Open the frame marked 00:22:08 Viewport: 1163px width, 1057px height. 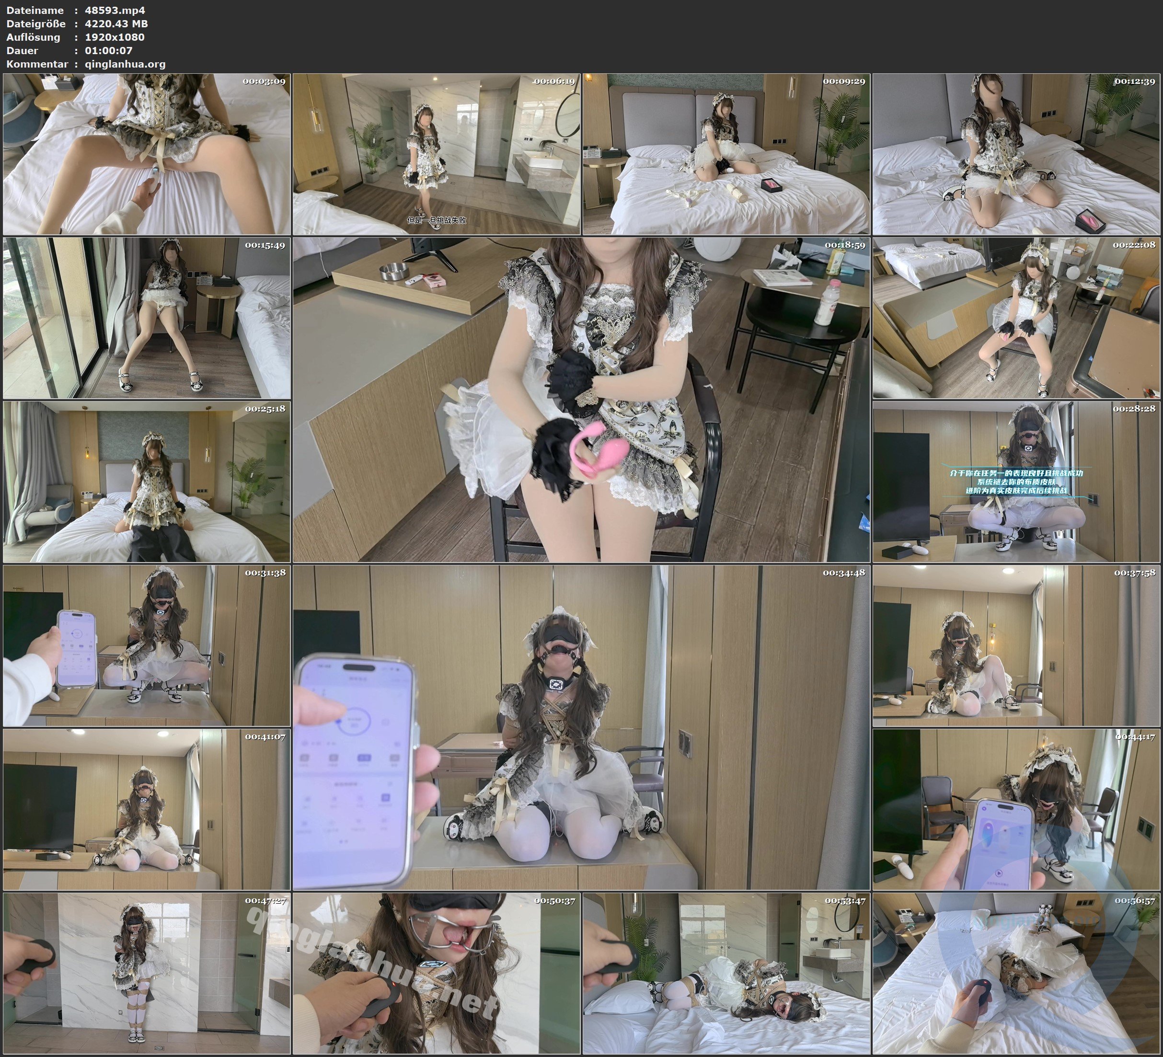[1016, 318]
